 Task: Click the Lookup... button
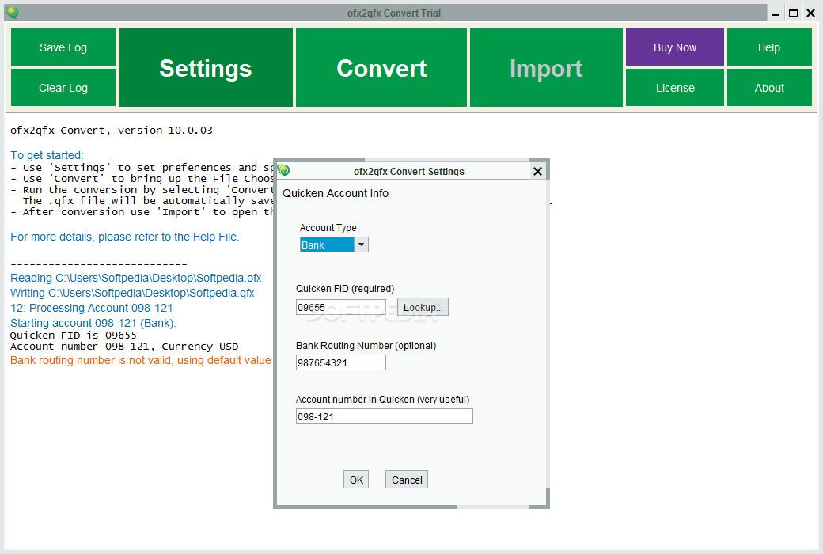click(423, 307)
